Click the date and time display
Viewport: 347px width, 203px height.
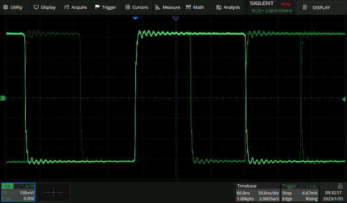[x=333, y=196]
